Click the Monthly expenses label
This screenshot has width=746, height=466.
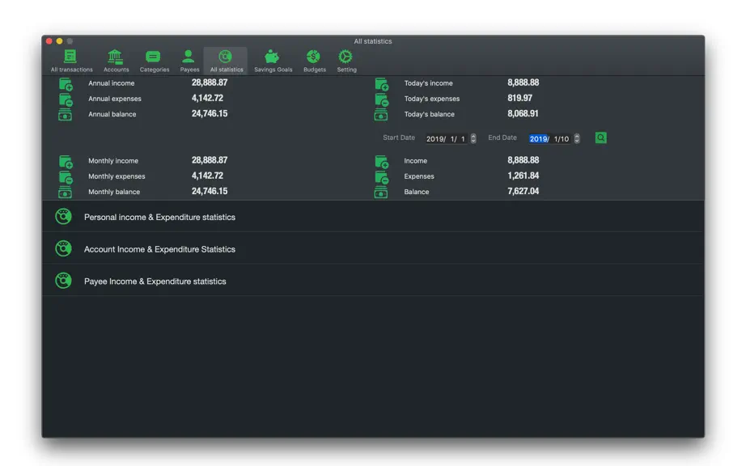click(117, 176)
